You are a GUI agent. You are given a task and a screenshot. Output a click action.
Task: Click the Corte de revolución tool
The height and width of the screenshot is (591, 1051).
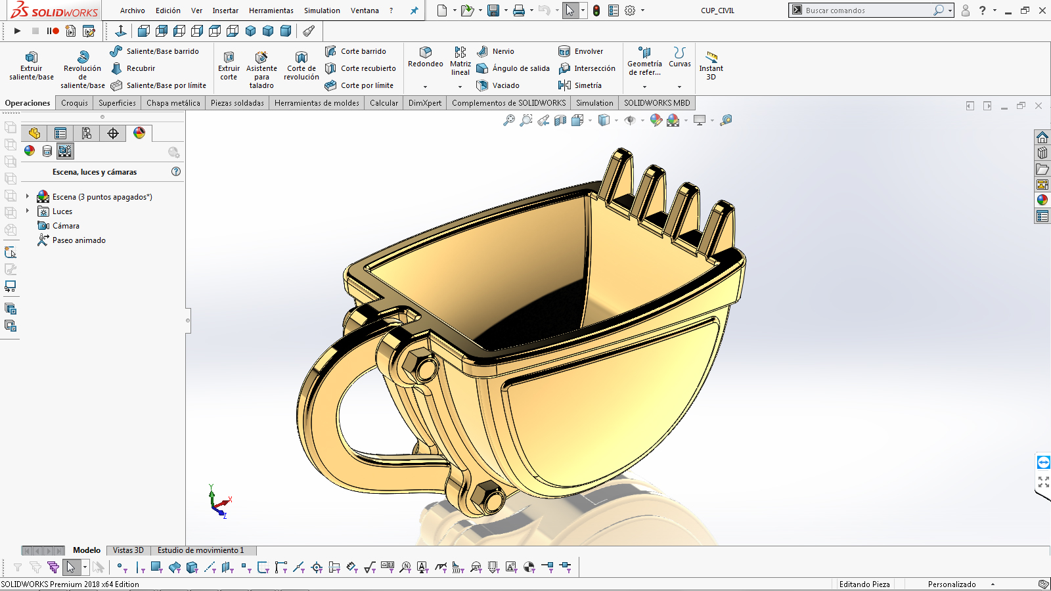coord(301,66)
